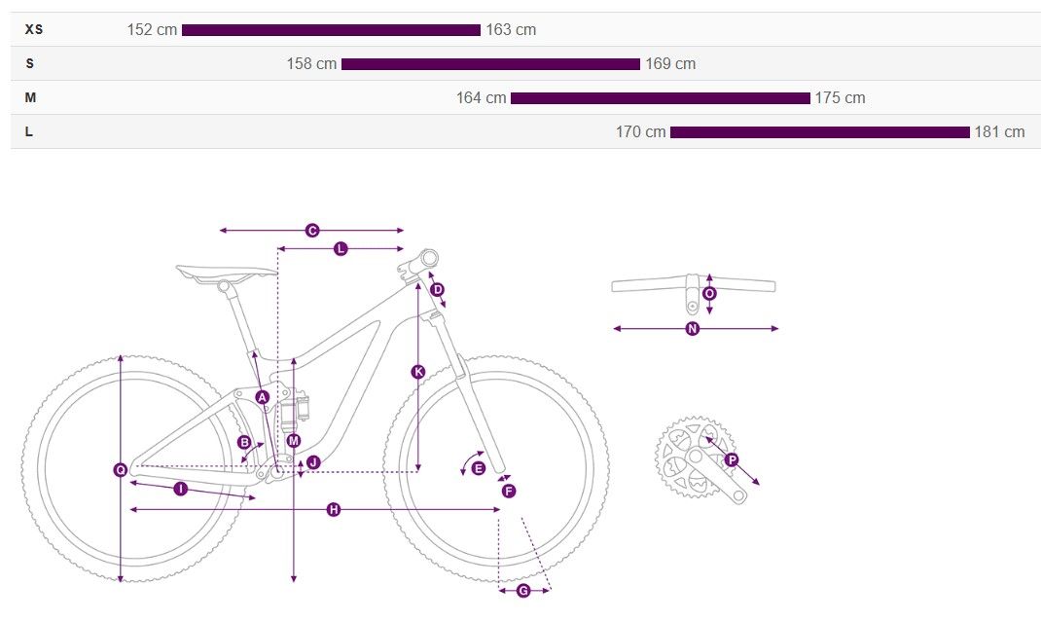Click the E head angle marker
The image size is (1041, 622).
tap(478, 468)
